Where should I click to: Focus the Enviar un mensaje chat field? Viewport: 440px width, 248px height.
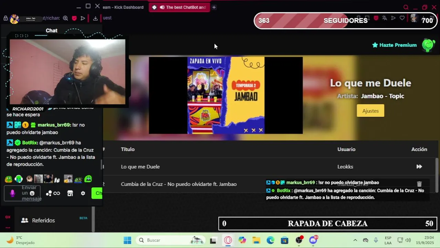22,193
